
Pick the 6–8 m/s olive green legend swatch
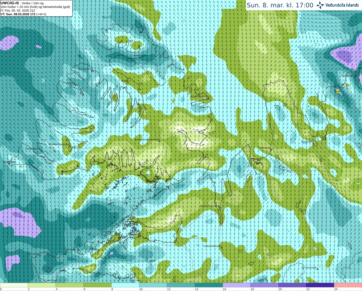click(97, 285)
